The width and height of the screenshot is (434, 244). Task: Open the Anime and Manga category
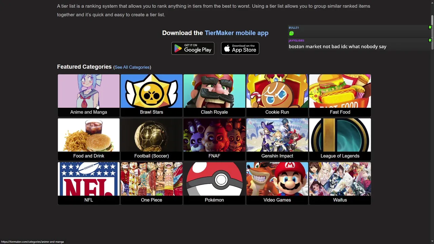(x=88, y=95)
